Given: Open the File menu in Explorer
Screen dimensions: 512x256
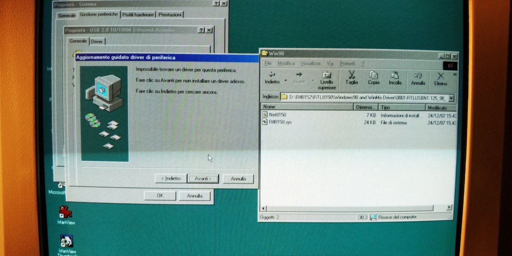Looking at the screenshot, I should click(268, 64).
